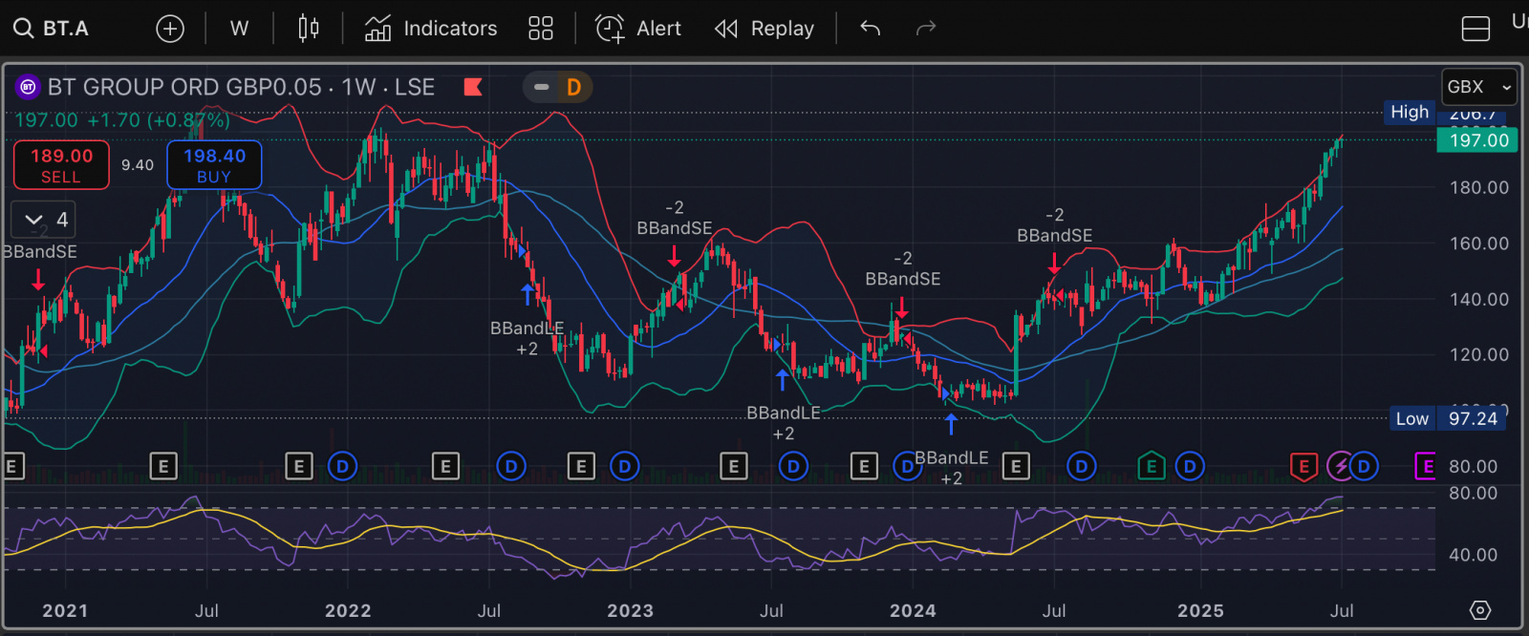Open the W interval selector
Image resolution: width=1529 pixels, height=636 pixels.
pyautogui.click(x=239, y=29)
